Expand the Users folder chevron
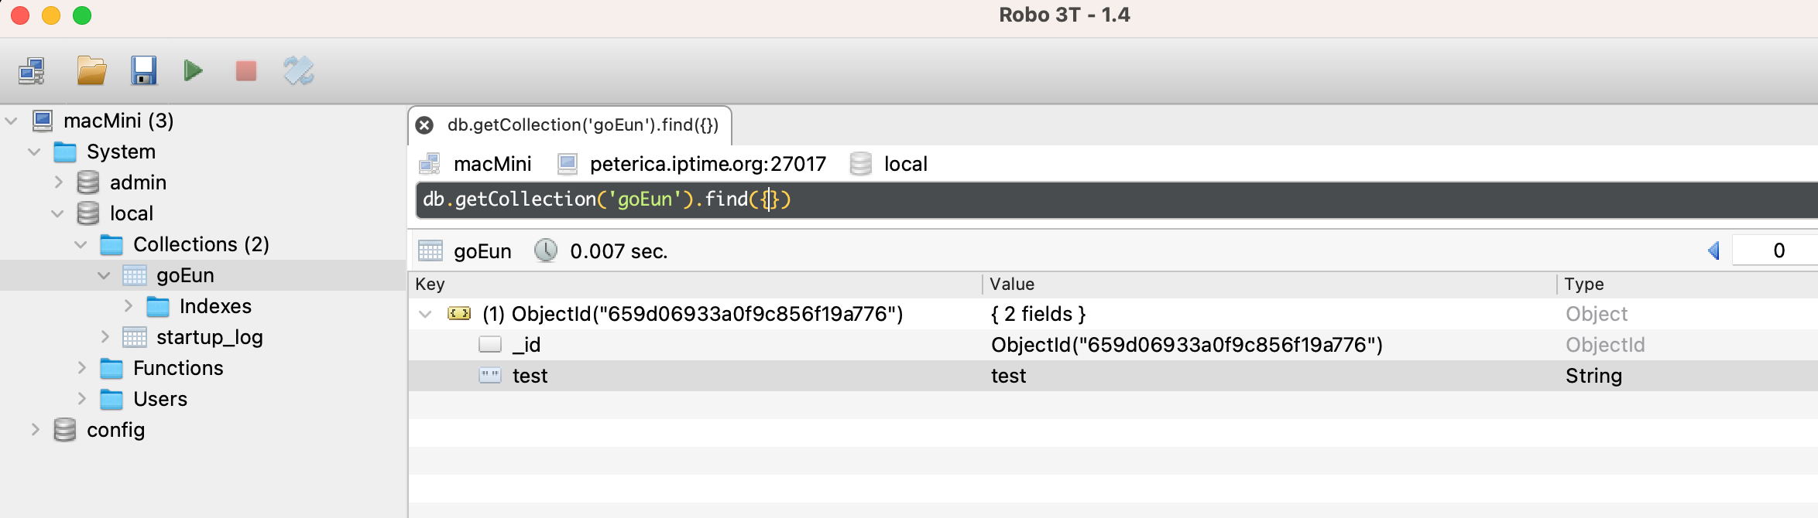 [x=82, y=399]
